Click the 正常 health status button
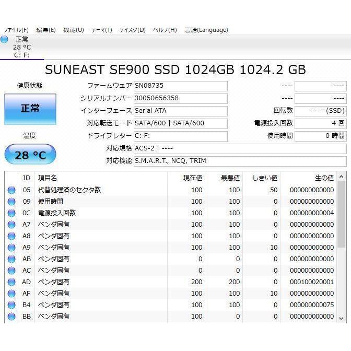The height and width of the screenshot is (351, 351). [30, 109]
